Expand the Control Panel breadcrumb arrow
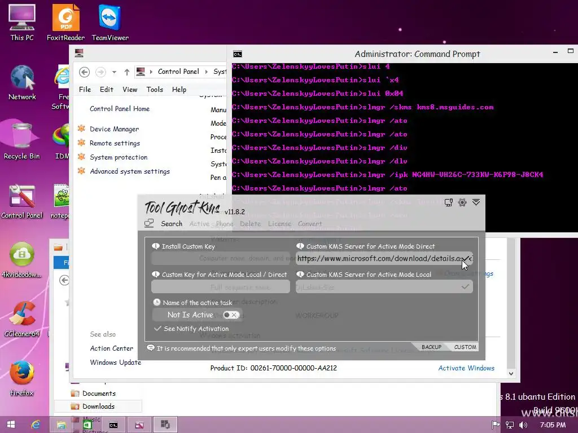Image resolution: width=578 pixels, height=433 pixels. coord(207,72)
